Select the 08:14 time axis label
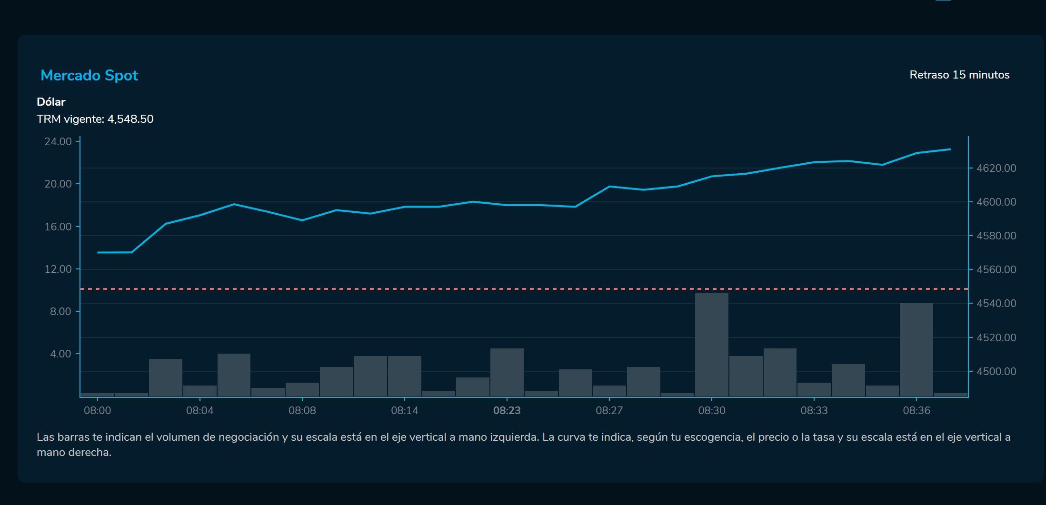 404,410
